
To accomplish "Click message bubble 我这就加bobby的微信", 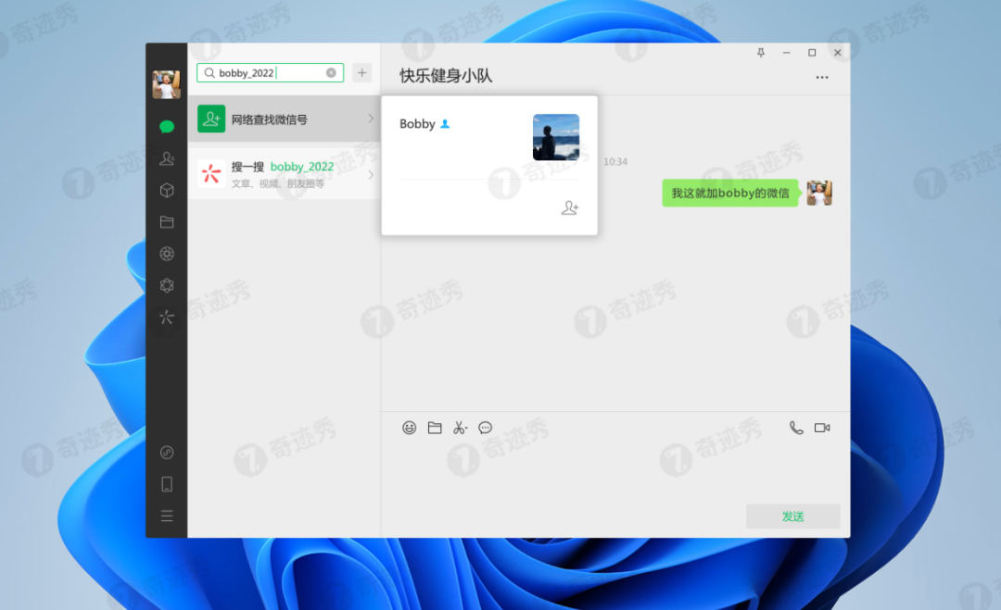I will 729,193.
